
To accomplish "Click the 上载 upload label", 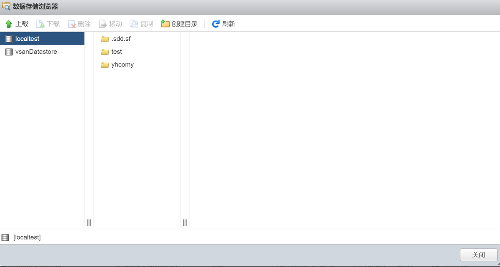I will click(x=22, y=24).
